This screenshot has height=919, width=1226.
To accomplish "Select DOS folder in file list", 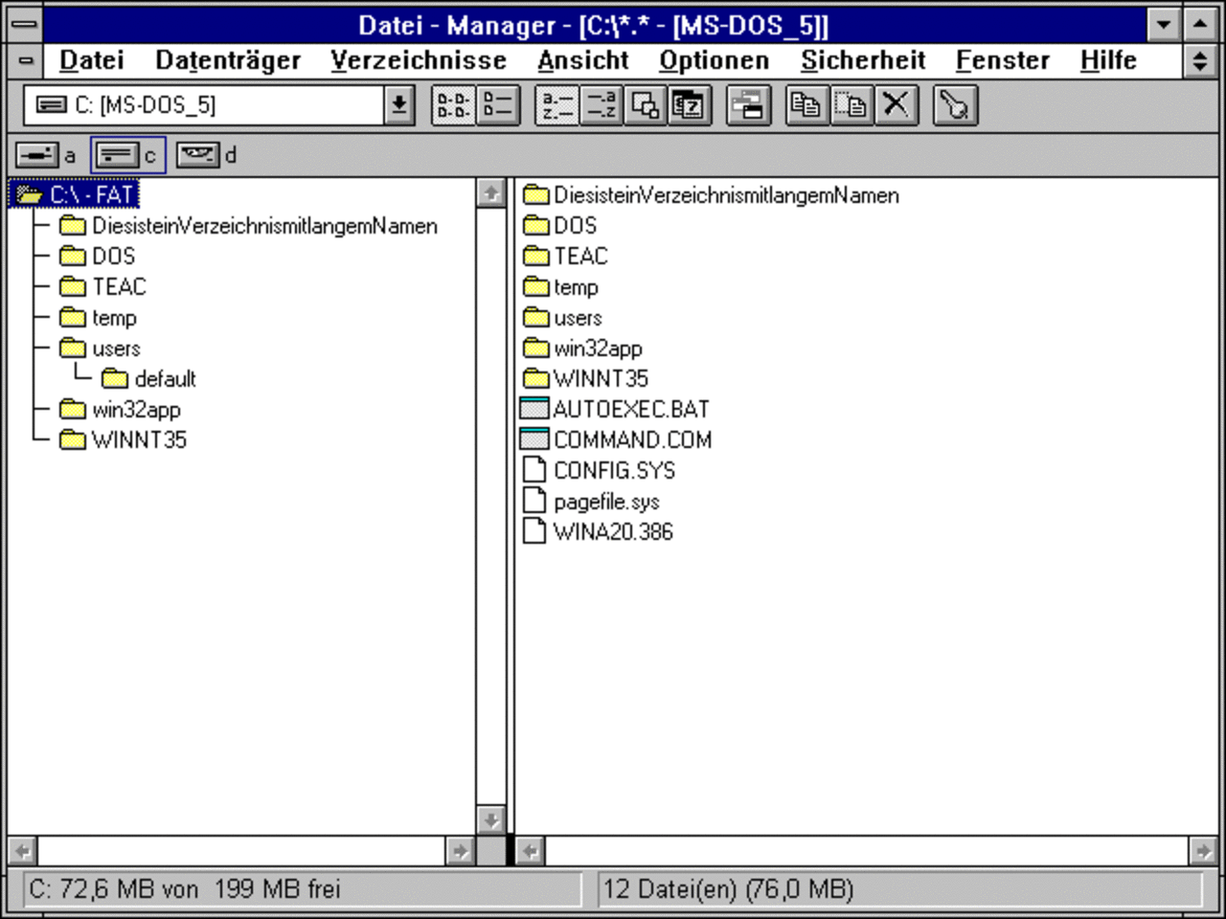I will 575,226.
